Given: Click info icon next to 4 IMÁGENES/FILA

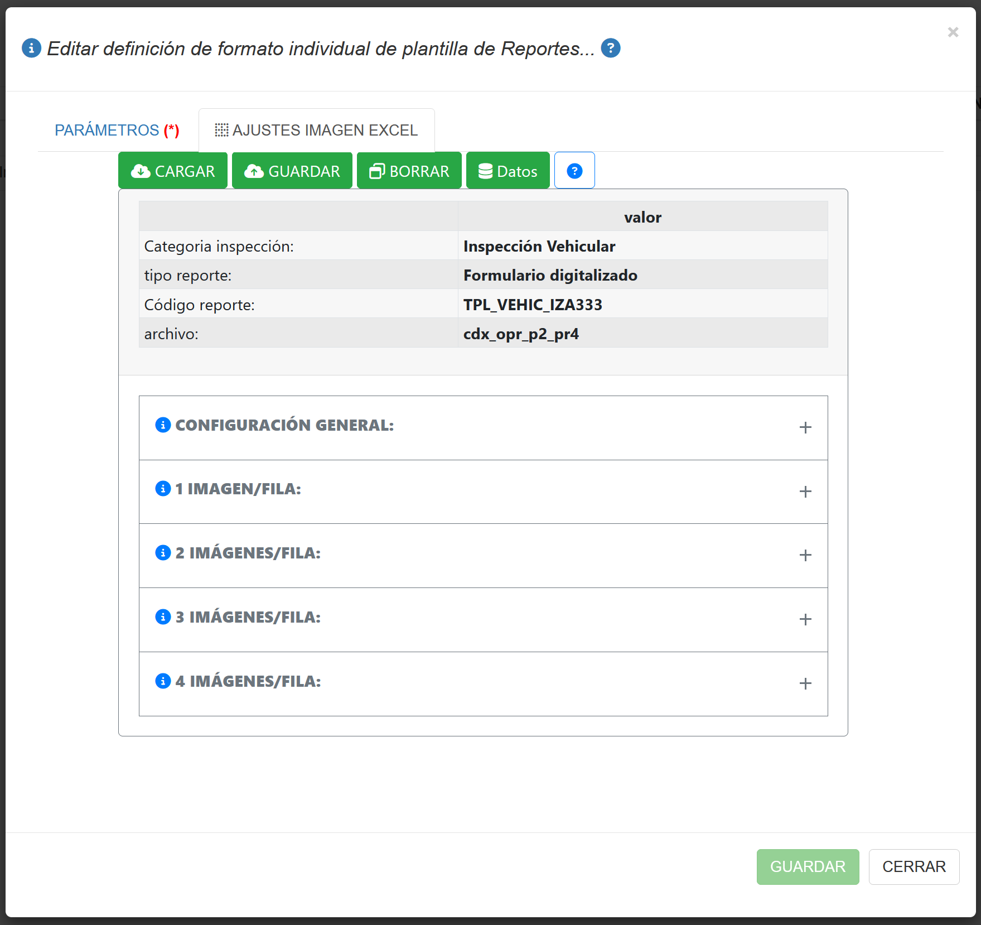Looking at the screenshot, I should (163, 681).
